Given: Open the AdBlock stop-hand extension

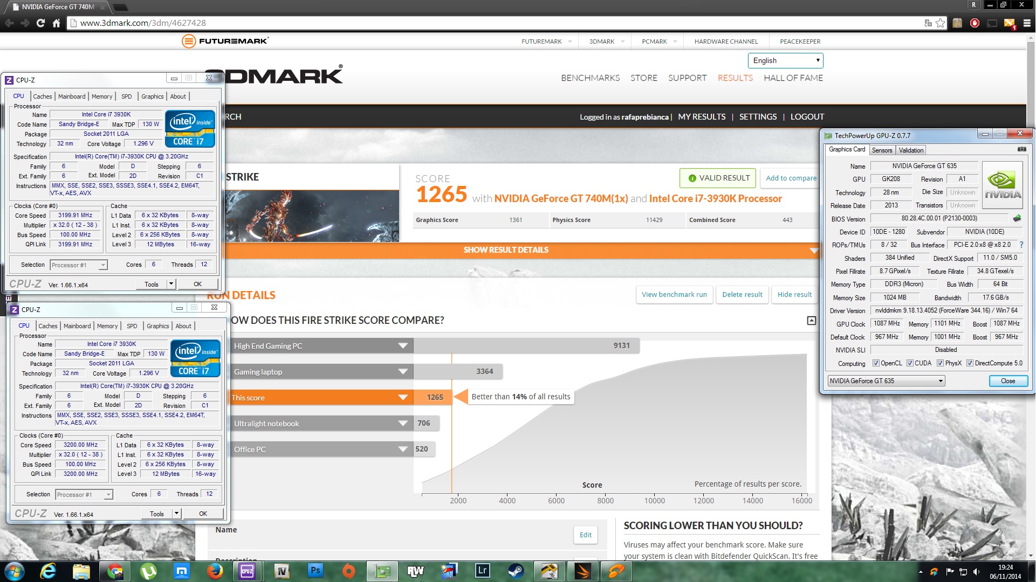Looking at the screenshot, I should (975, 23).
